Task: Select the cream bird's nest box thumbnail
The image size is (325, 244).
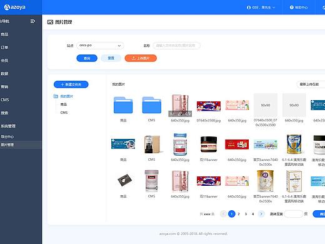Action: click(294, 181)
